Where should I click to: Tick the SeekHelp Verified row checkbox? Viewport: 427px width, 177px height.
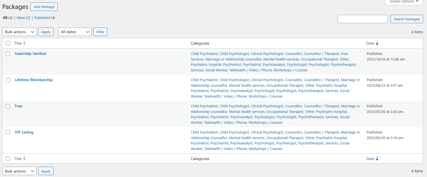pyautogui.click(x=8, y=54)
